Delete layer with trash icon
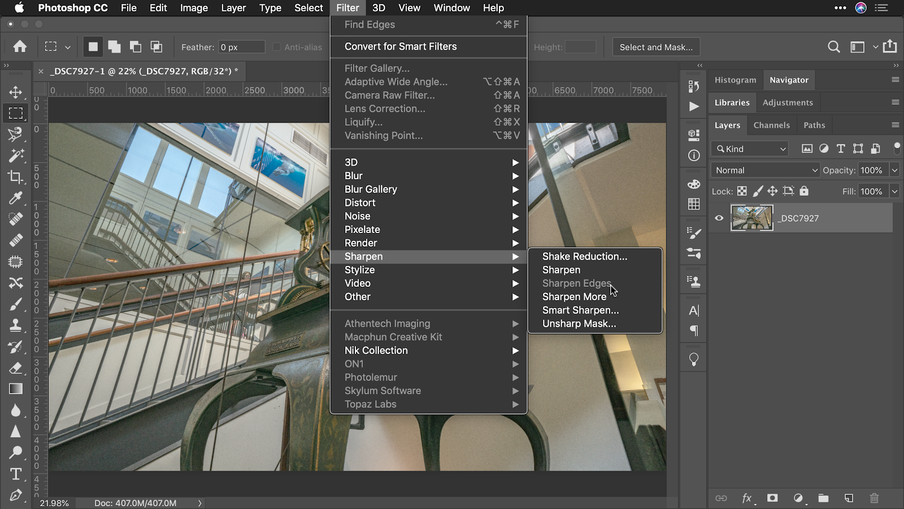 (874, 498)
